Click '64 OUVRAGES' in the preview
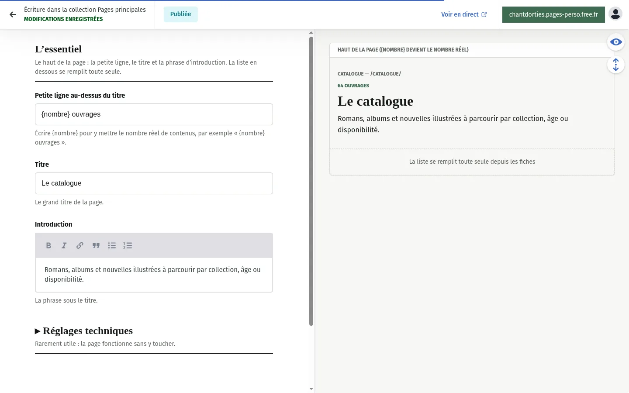Image resolution: width=629 pixels, height=393 pixels. [x=353, y=86]
